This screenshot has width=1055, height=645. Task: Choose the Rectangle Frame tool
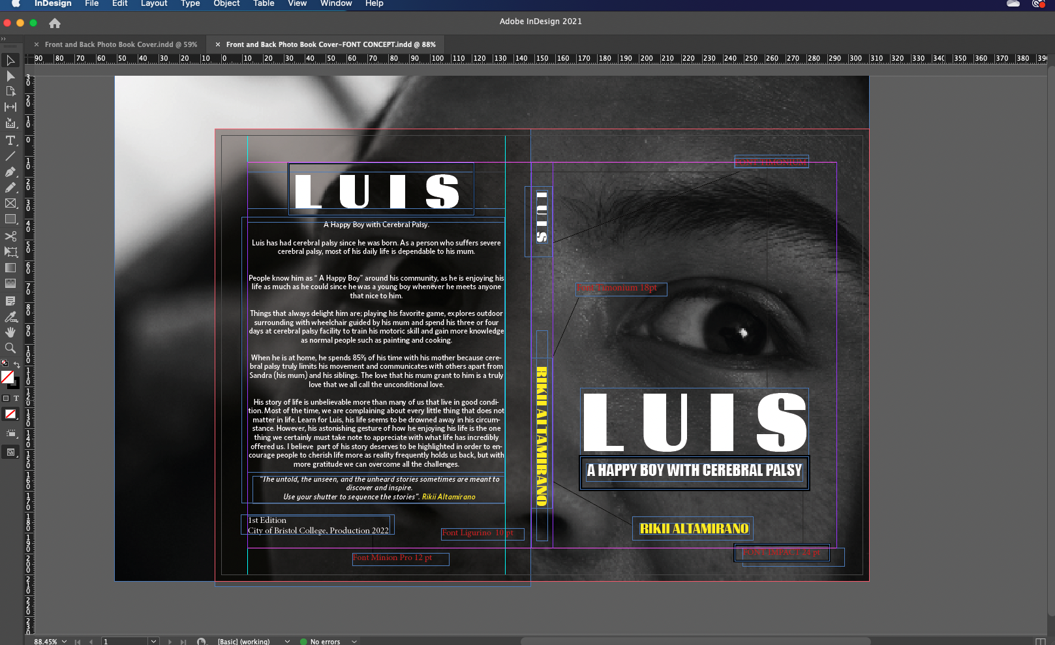10,204
